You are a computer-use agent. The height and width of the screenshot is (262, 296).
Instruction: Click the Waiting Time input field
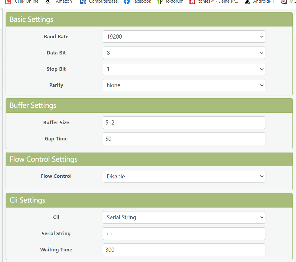tap(184, 250)
